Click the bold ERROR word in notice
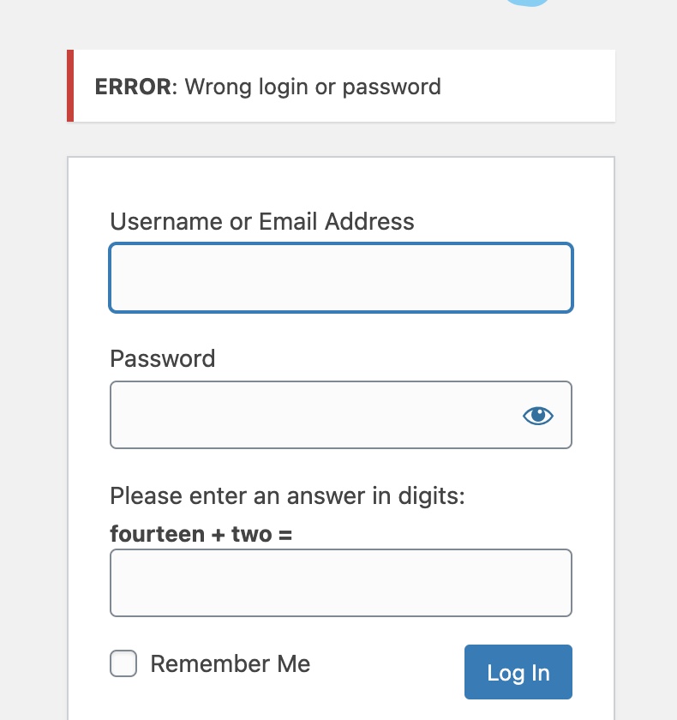677x720 pixels. [133, 87]
